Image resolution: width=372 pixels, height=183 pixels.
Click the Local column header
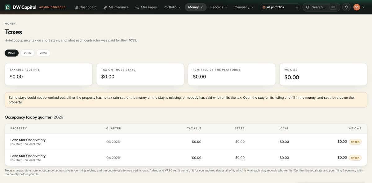pyautogui.click(x=284, y=128)
